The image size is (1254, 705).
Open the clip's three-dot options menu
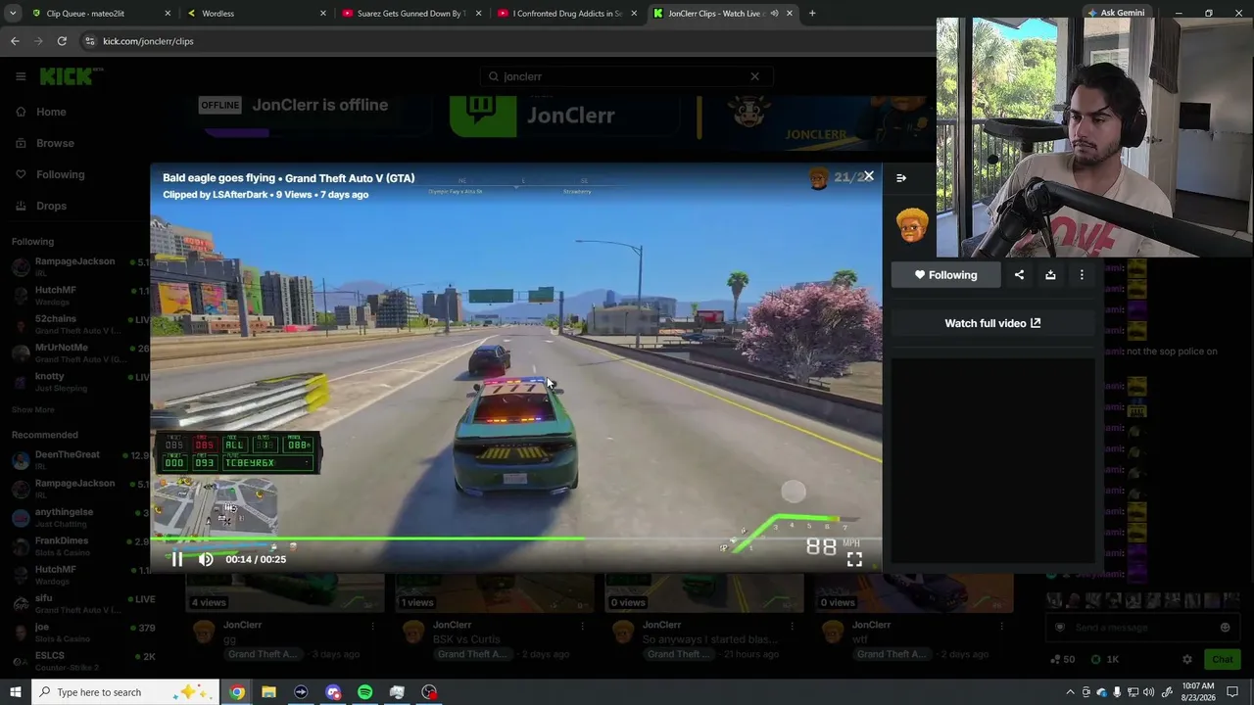[x=1082, y=275]
